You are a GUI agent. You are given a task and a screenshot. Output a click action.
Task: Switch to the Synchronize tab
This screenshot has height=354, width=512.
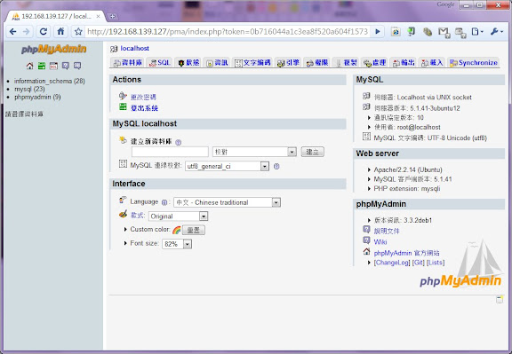click(x=474, y=63)
